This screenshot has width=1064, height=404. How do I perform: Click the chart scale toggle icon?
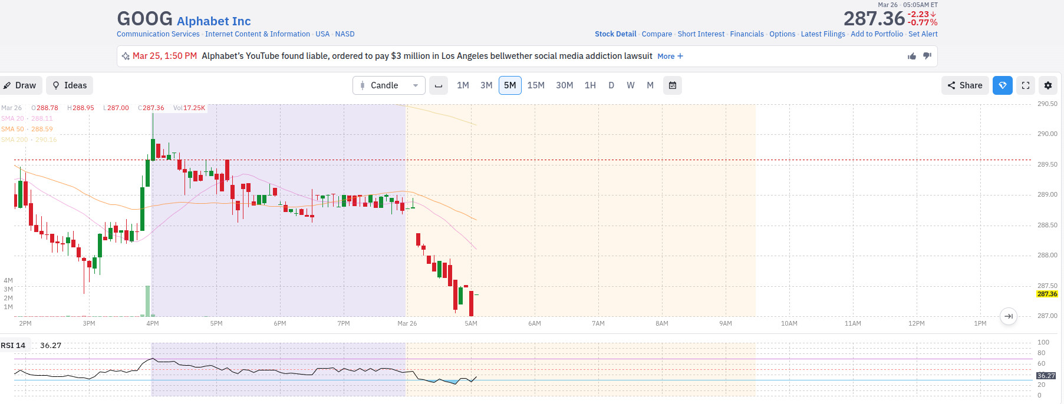pos(438,85)
